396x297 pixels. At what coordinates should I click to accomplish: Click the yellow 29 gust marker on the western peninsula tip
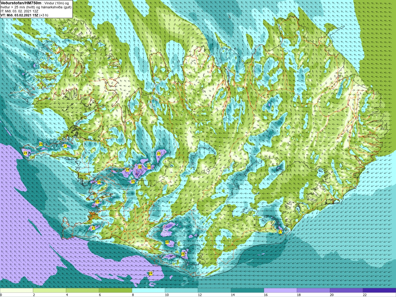[x=25, y=153]
